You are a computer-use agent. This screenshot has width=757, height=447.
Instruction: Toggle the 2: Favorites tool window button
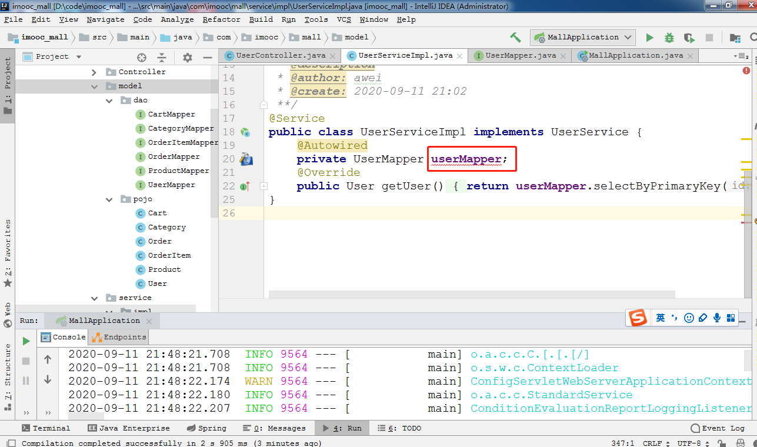tap(8, 253)
